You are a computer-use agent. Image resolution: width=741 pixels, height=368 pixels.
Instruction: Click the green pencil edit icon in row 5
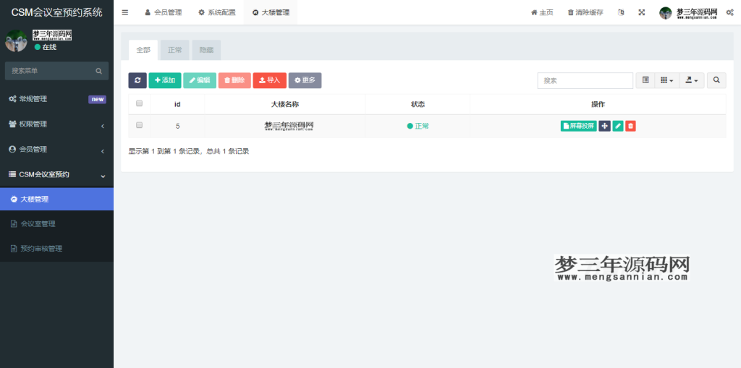click(618, 126)
